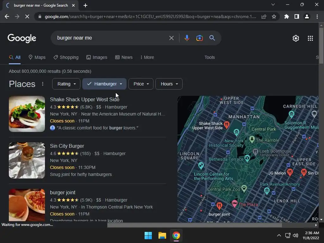
Task: Click the horizontal page scrollbar
Action: tap(195, 225)
